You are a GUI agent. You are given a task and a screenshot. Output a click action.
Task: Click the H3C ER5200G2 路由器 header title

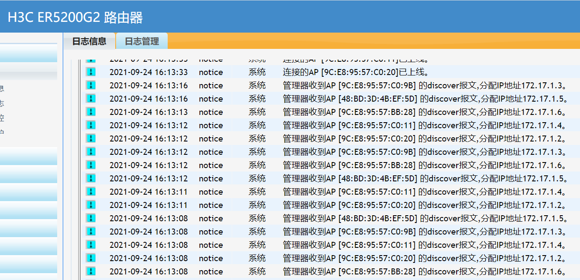coord(75,17)
